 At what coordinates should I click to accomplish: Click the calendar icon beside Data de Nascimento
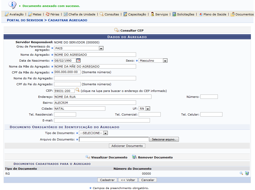click(78, 61)
